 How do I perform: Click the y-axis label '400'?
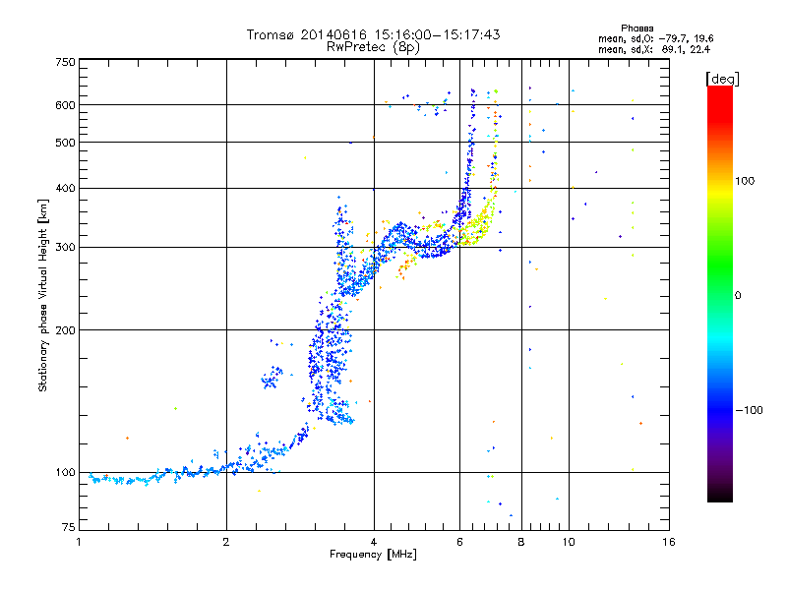click(x=65, y=188)
